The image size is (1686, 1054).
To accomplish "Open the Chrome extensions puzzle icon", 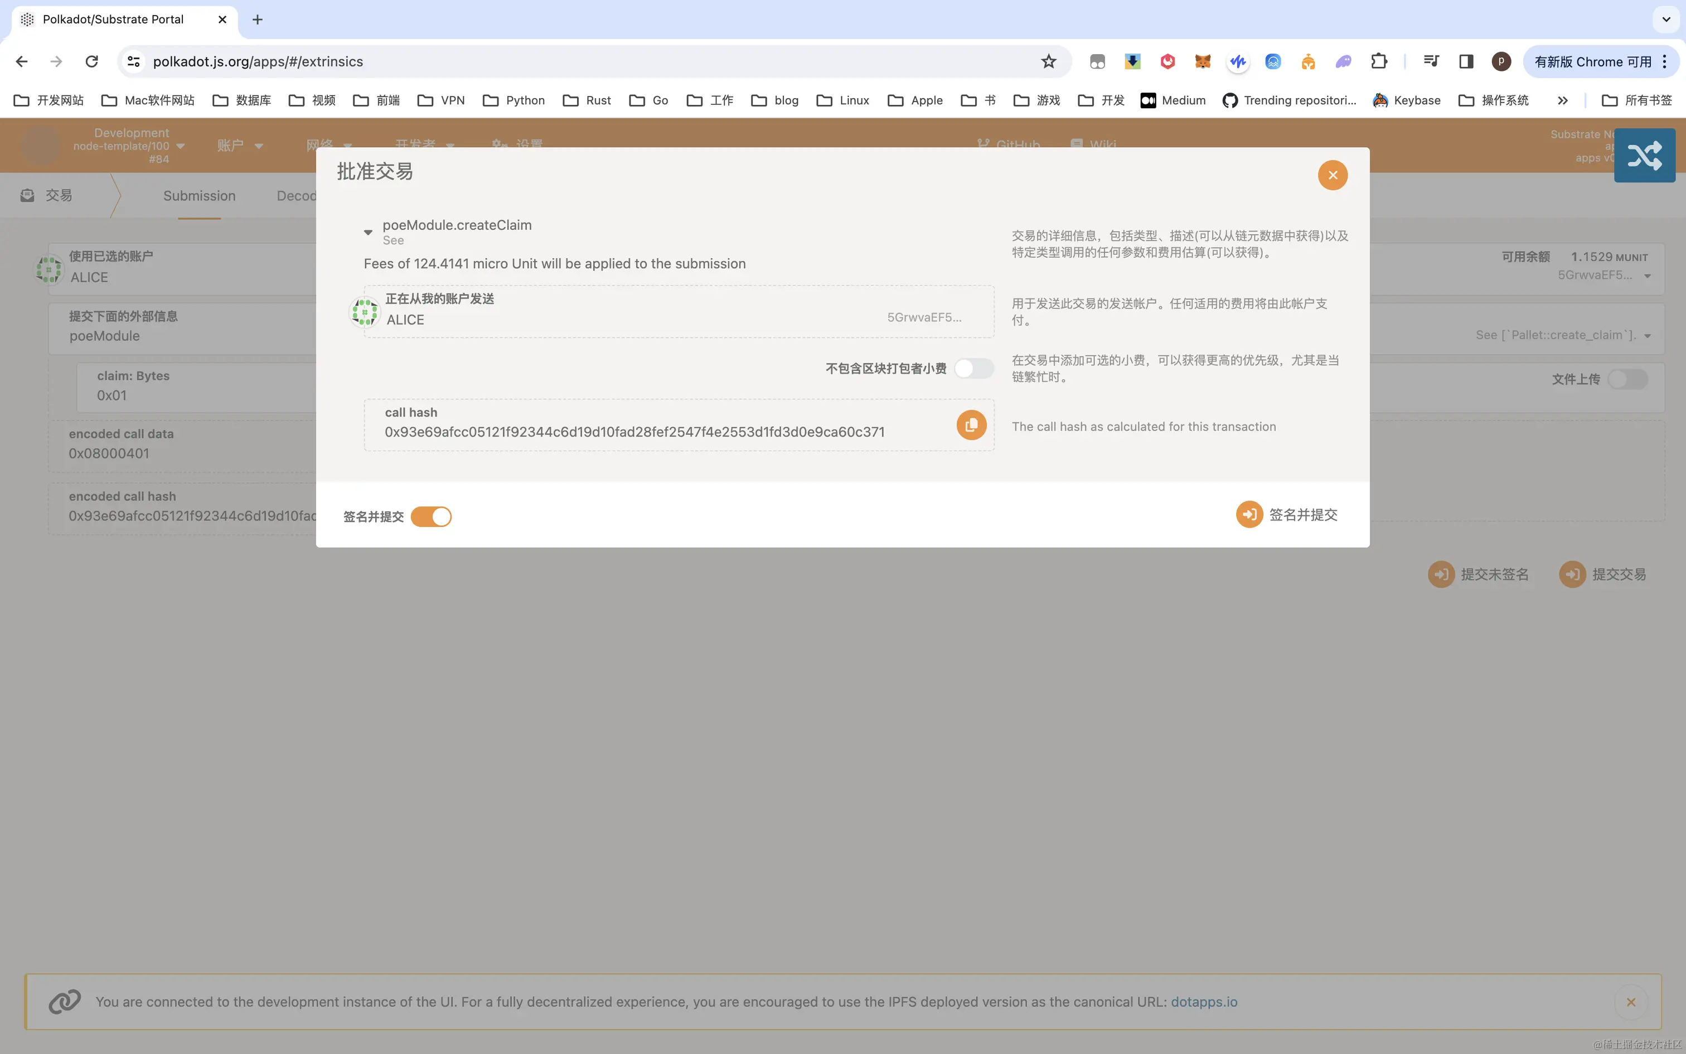I will point(1379,61).
